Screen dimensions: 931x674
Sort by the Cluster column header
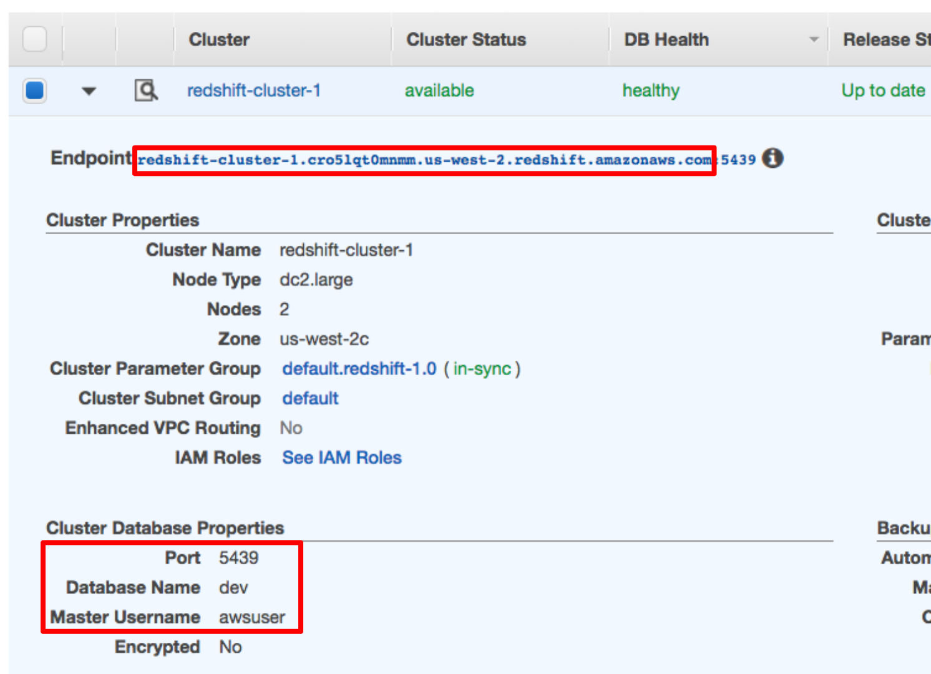coord(219,40)
